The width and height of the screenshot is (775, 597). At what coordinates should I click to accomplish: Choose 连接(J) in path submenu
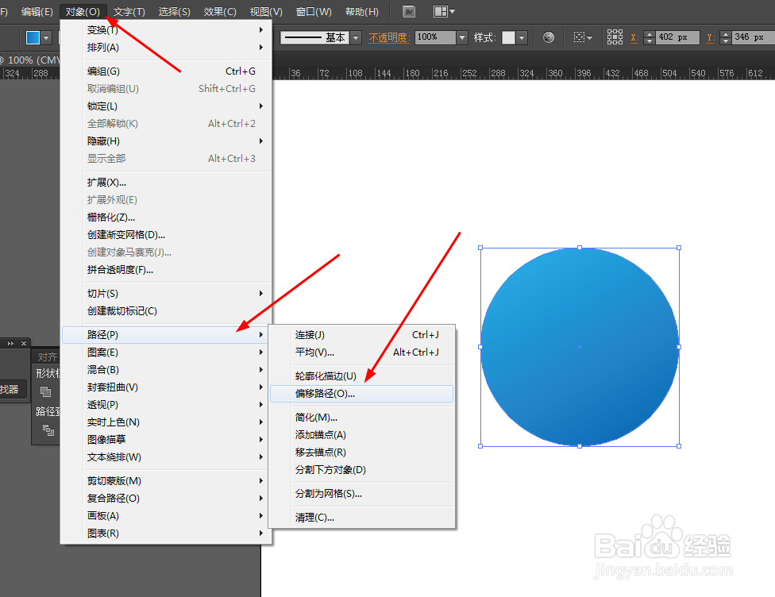[x=362, y=334]
